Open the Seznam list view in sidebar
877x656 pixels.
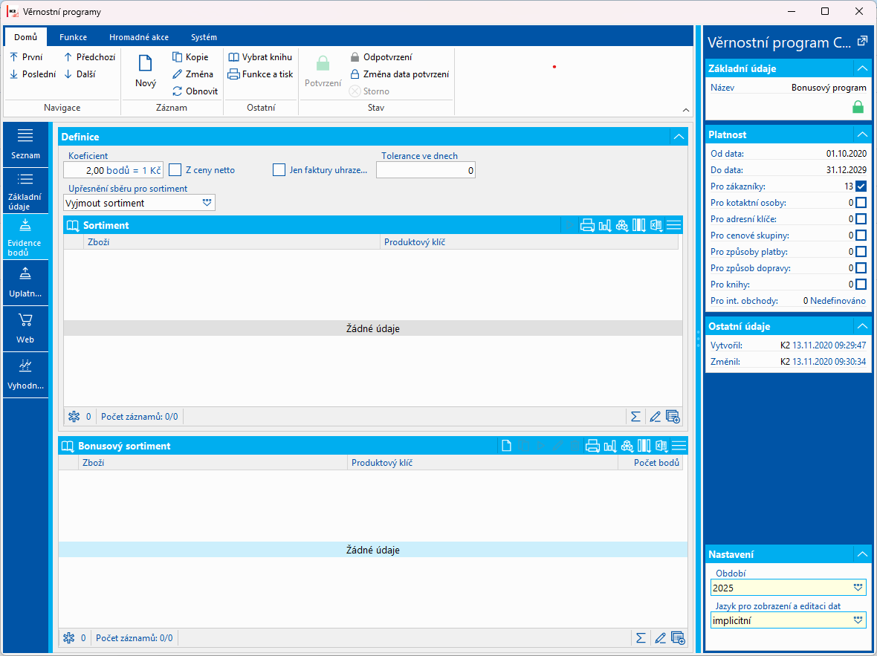[x=25, y=143]
